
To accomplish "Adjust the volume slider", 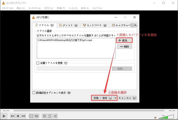I will pos(166,117).
